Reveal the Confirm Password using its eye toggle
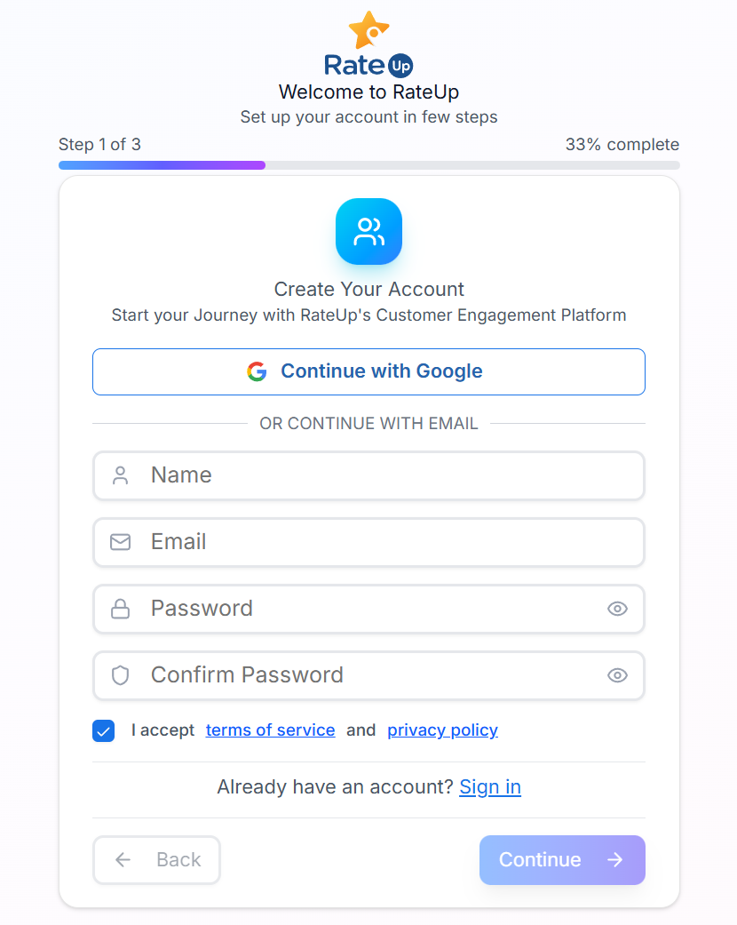This screenshot has width=737, height=925. [x=617, y=675]
